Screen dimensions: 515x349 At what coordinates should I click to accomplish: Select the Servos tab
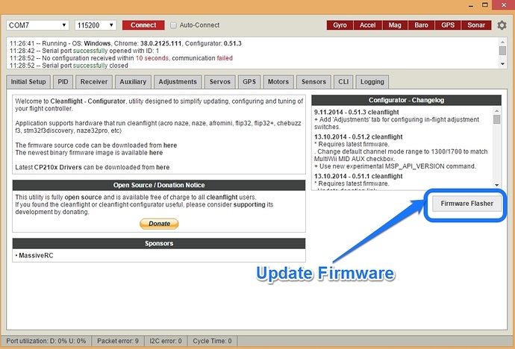(219, 82)
